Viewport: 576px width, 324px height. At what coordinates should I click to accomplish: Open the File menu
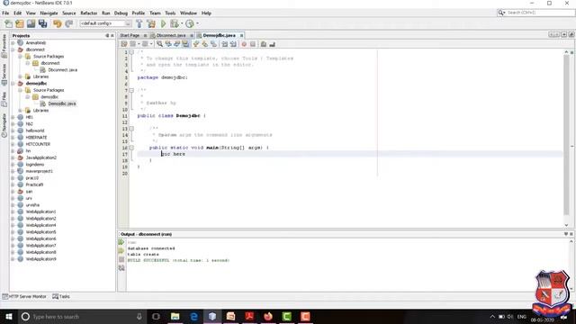tap(5, 13)
